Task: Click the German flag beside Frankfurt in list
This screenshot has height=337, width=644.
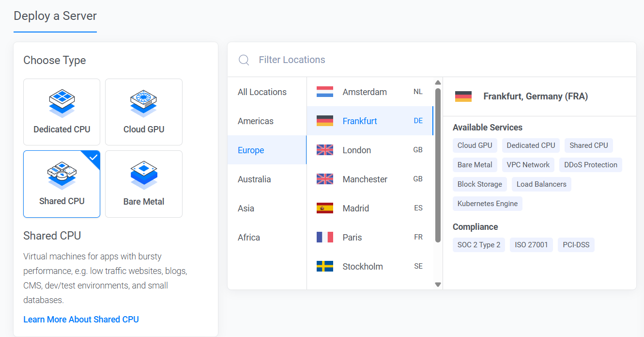Action: coord(325,121)
